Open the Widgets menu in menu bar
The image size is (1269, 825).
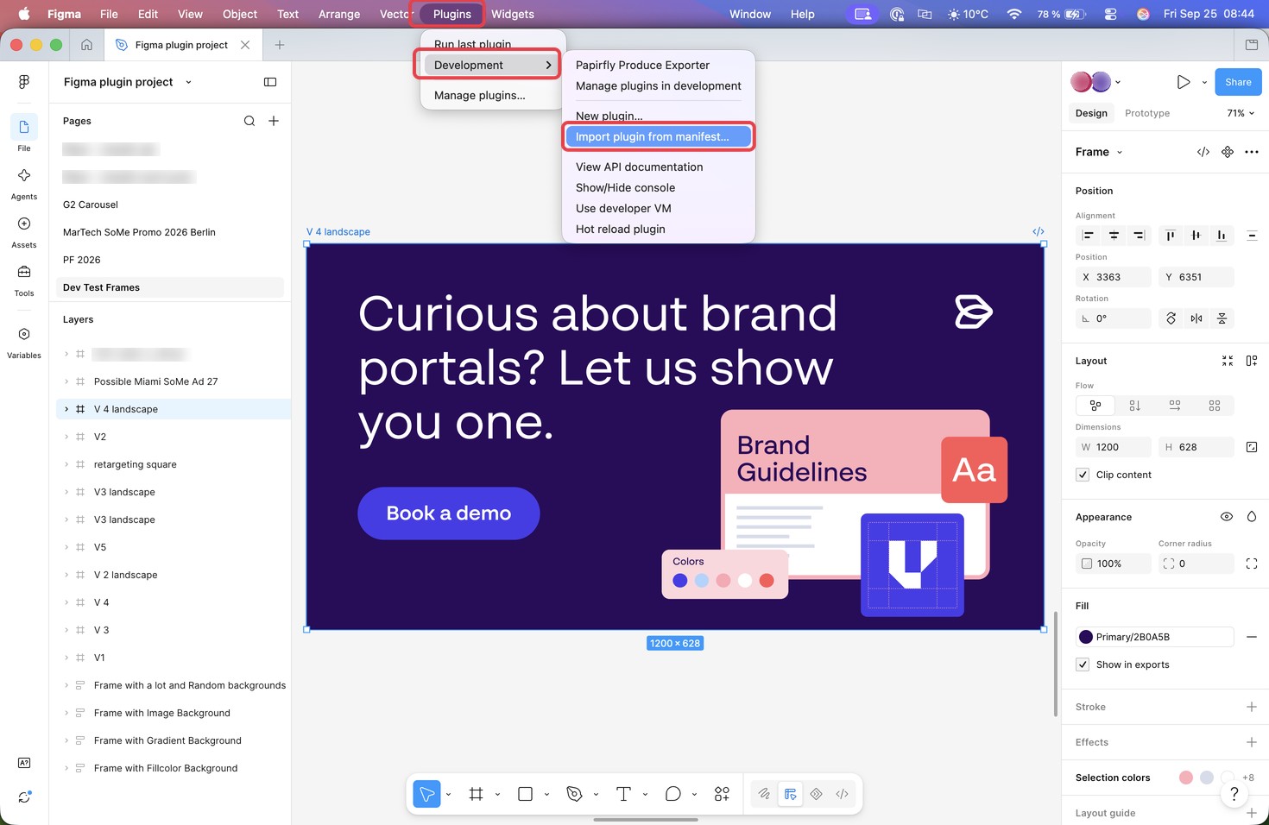513,14
